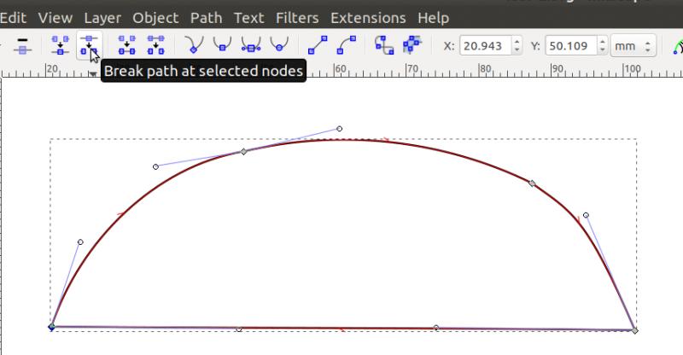Open the Filters menu
This screenshot has width=683, height=355.
(298, 17)
